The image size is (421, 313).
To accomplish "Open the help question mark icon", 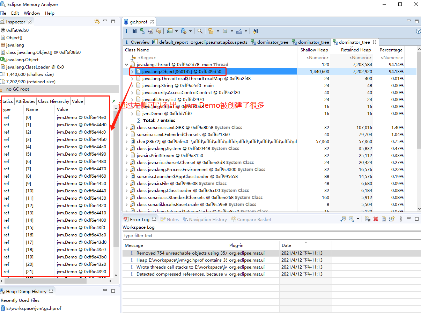I will click(x=419, y=31).
